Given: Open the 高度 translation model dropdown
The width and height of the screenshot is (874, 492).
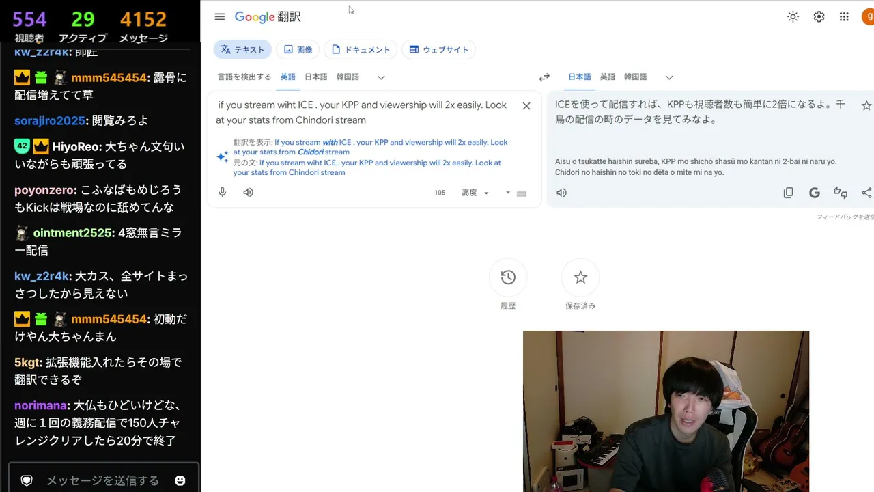Looking at the screenshot, I should tap(475, 193).
